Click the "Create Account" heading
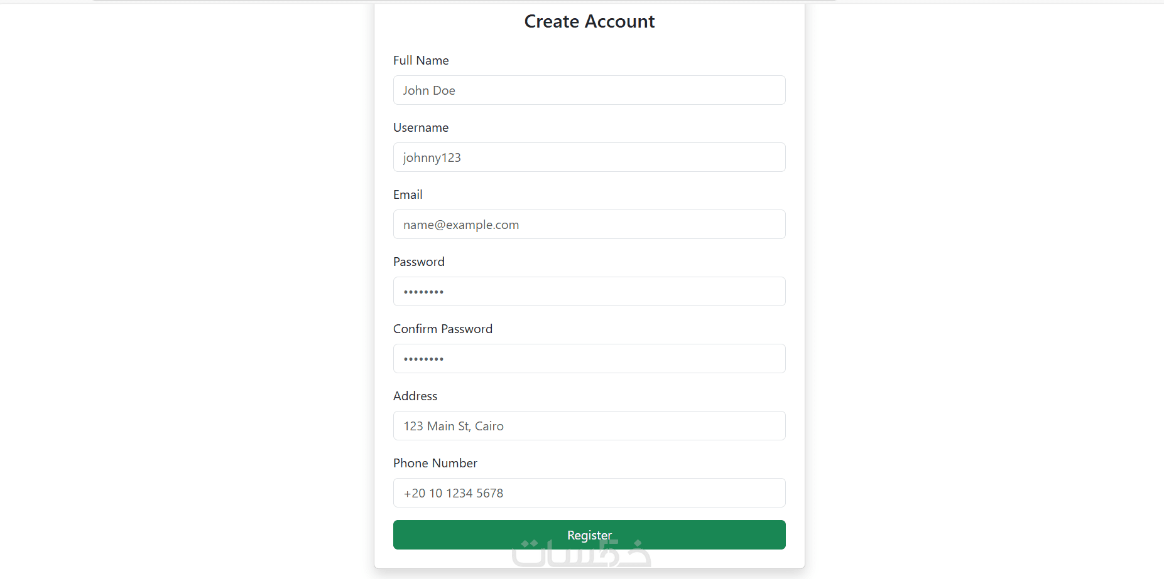 click(589, 22)
